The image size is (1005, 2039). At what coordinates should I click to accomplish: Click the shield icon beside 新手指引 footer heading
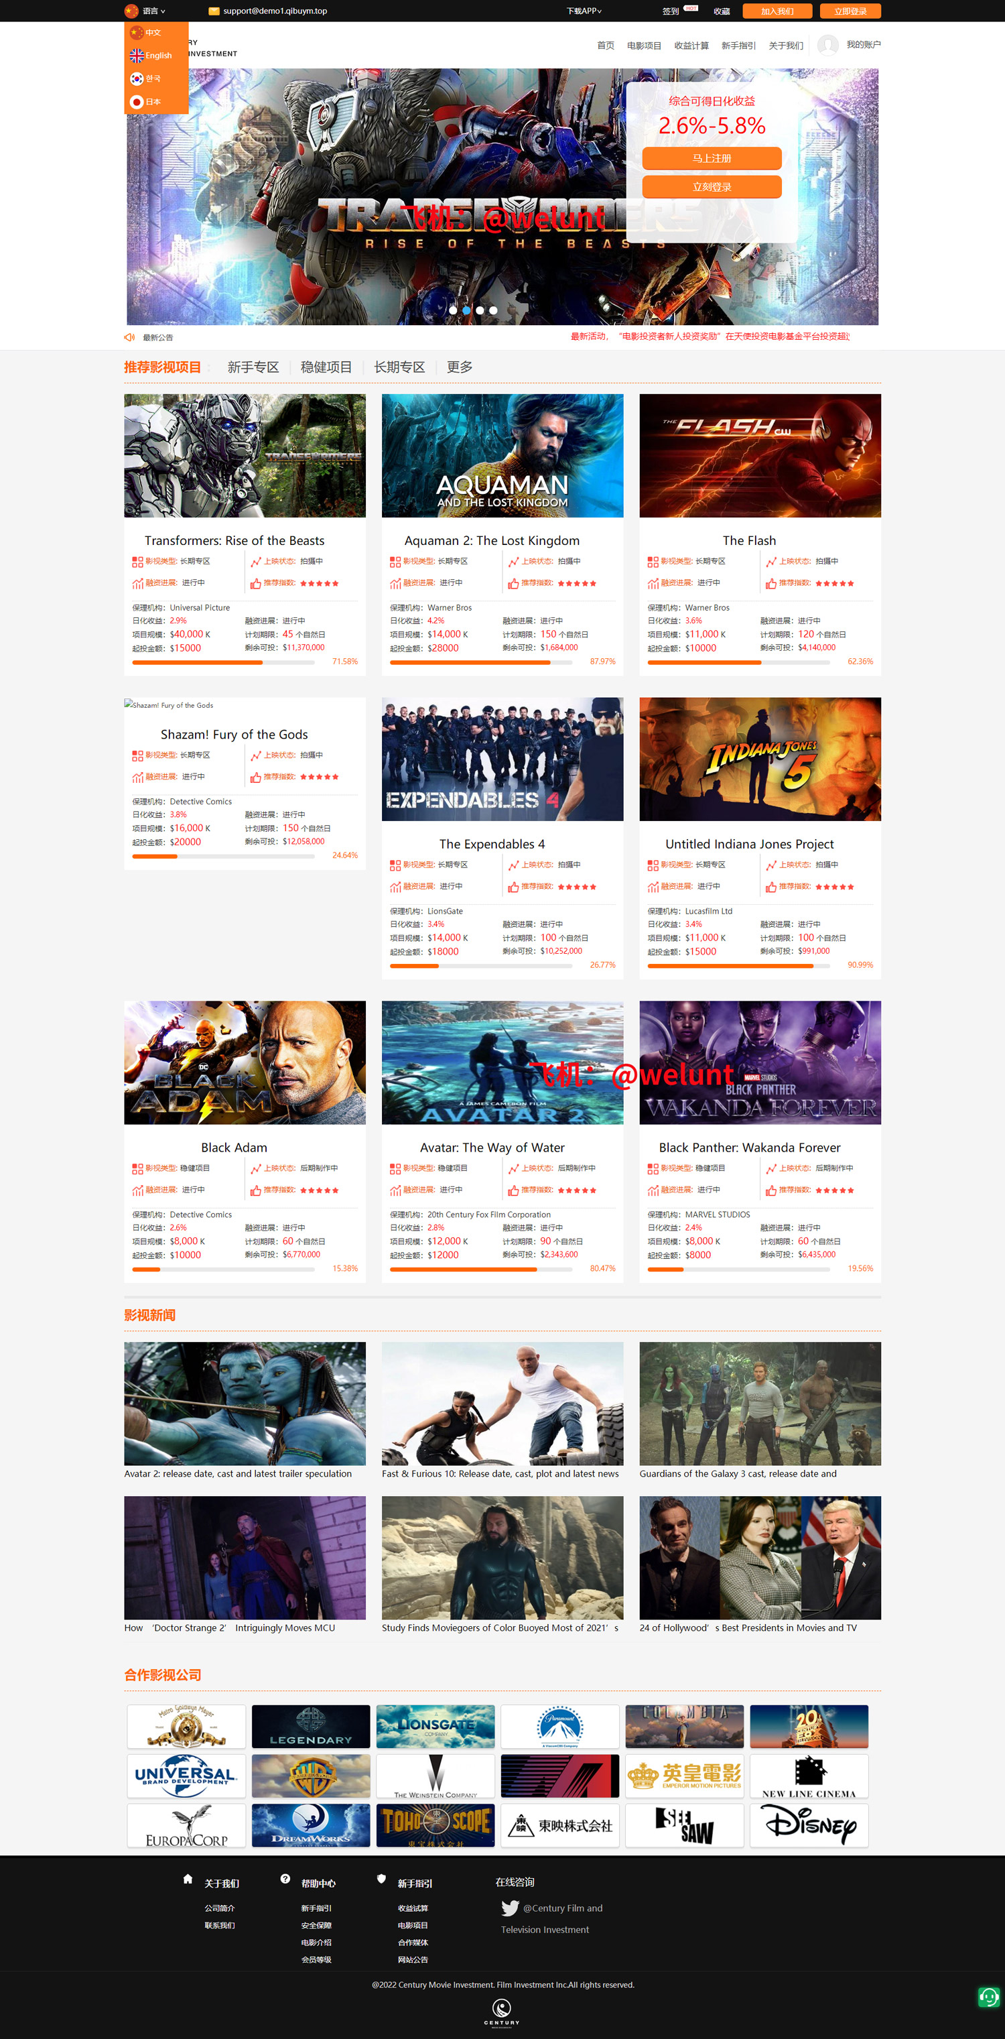pos(381,1879)
